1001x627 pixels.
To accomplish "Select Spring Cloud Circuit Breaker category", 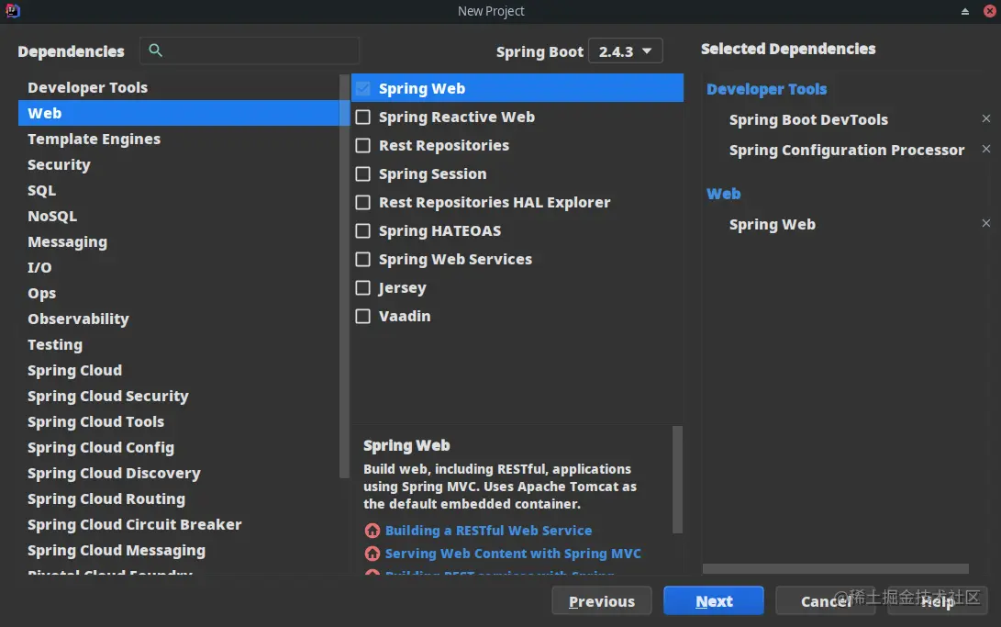I will [x=179, y=524].
